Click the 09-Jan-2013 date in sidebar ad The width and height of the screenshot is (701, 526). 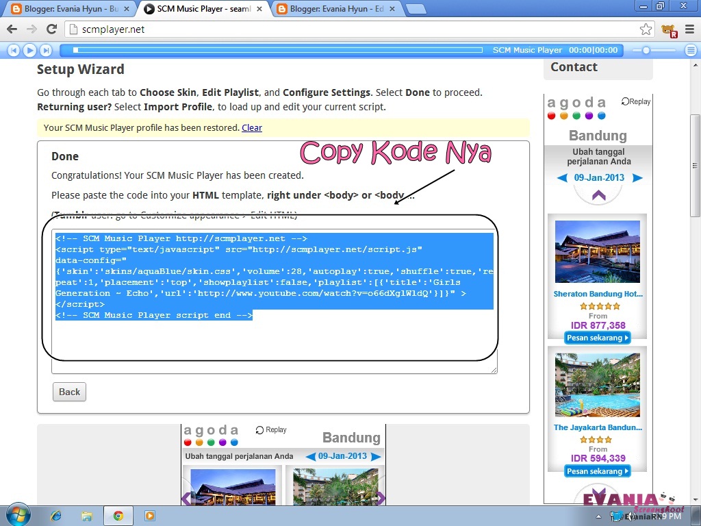click(x=599, y=177)
